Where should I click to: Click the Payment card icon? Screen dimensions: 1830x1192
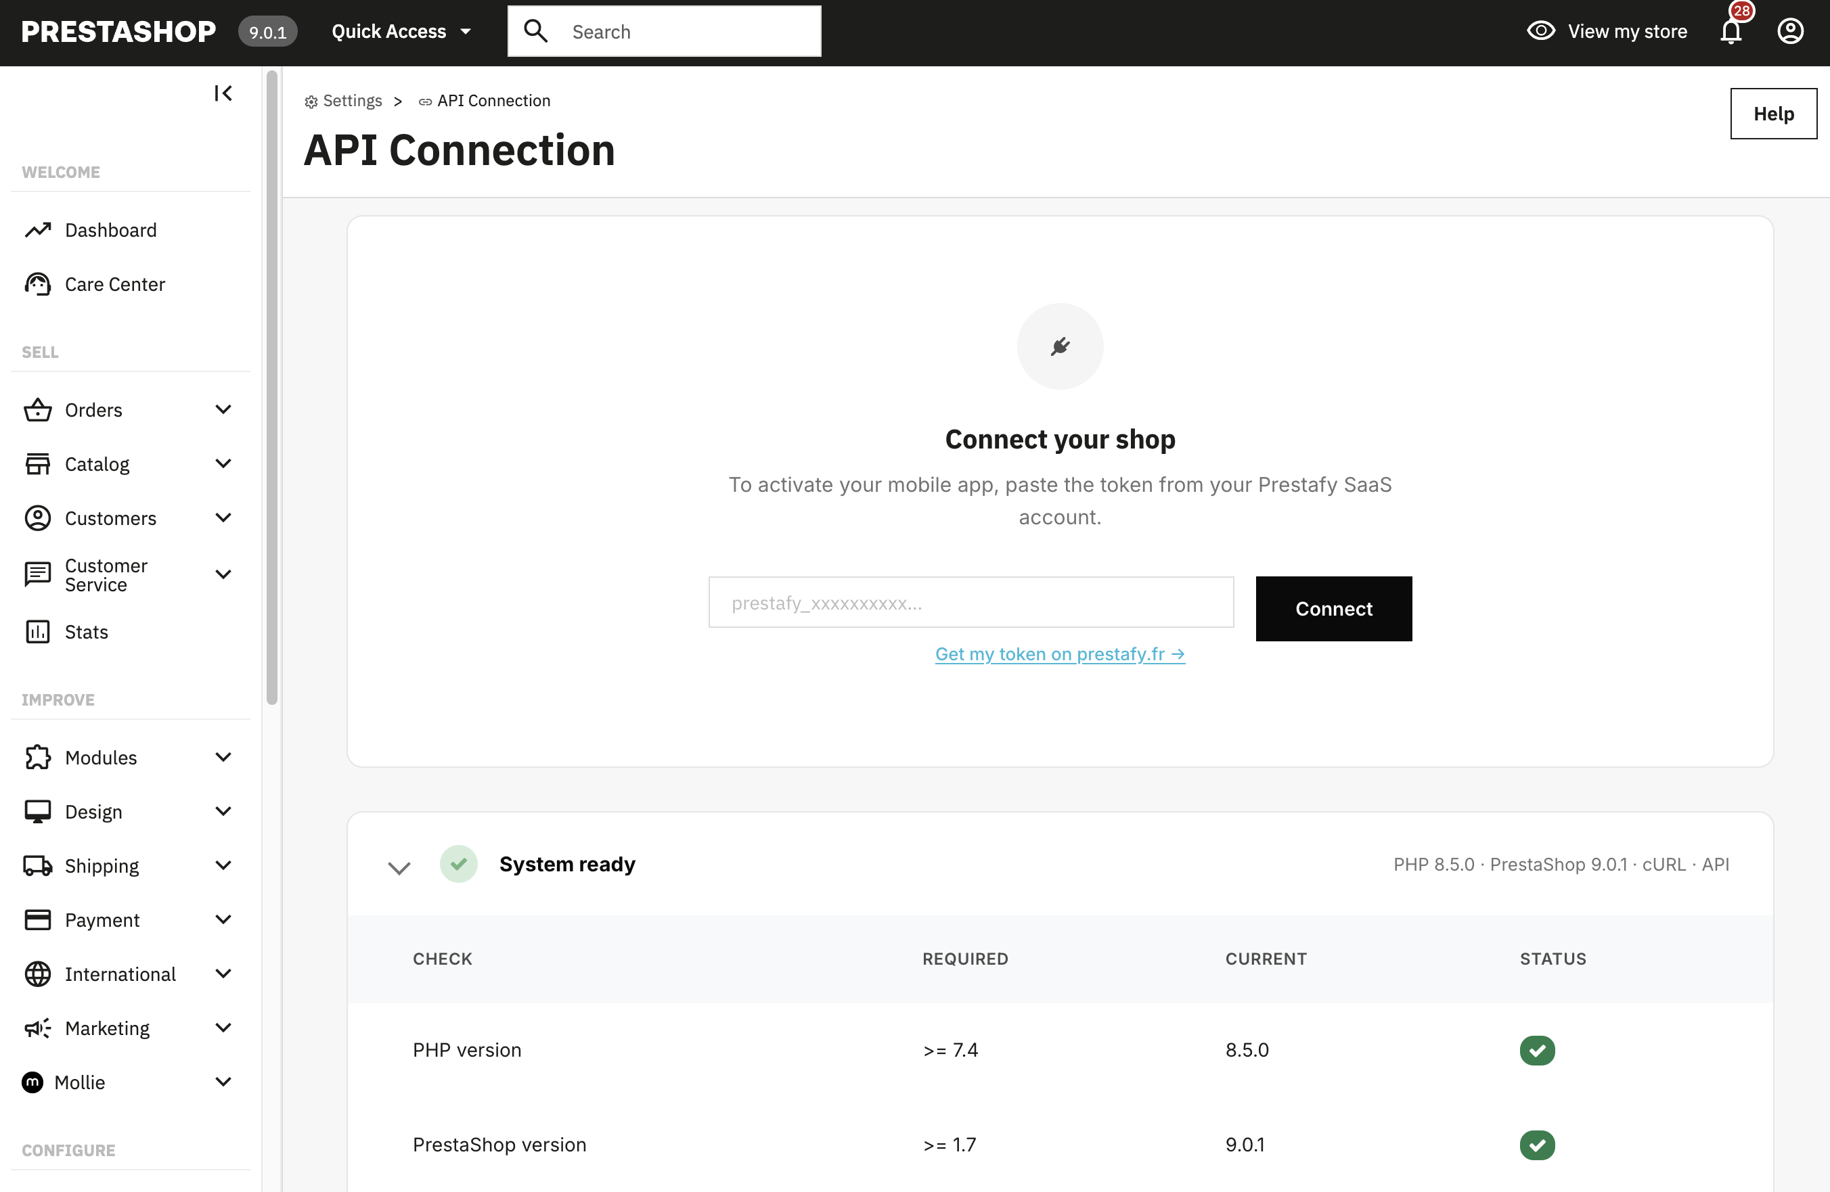pyautogui.click(x=38, y=920)
